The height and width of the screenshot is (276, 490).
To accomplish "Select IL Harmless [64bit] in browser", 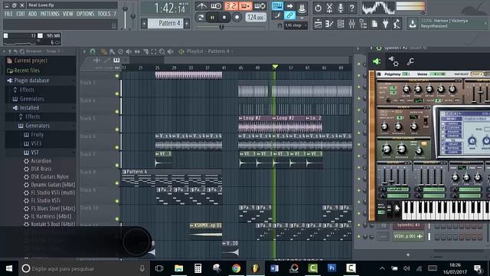I will 51,216.
